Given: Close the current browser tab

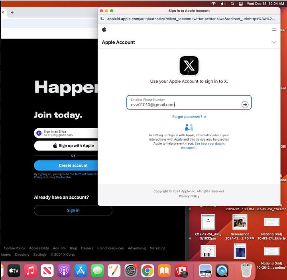Looking at the screenshot, I should click(x=3, y=12).
